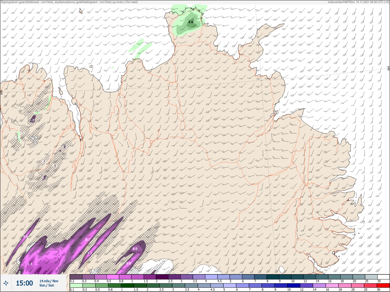Image resolution: width=390 pixels, height=292 pixels.
Task: Select the top legend white swatch above 30
Action: (x=384, y=277)
